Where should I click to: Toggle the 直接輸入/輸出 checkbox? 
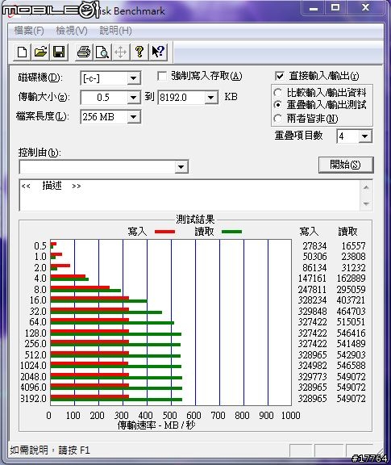coord(279,76)
